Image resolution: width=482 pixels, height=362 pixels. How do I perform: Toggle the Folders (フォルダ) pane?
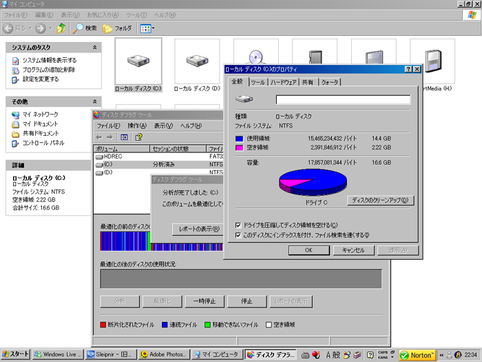[117, 28]
